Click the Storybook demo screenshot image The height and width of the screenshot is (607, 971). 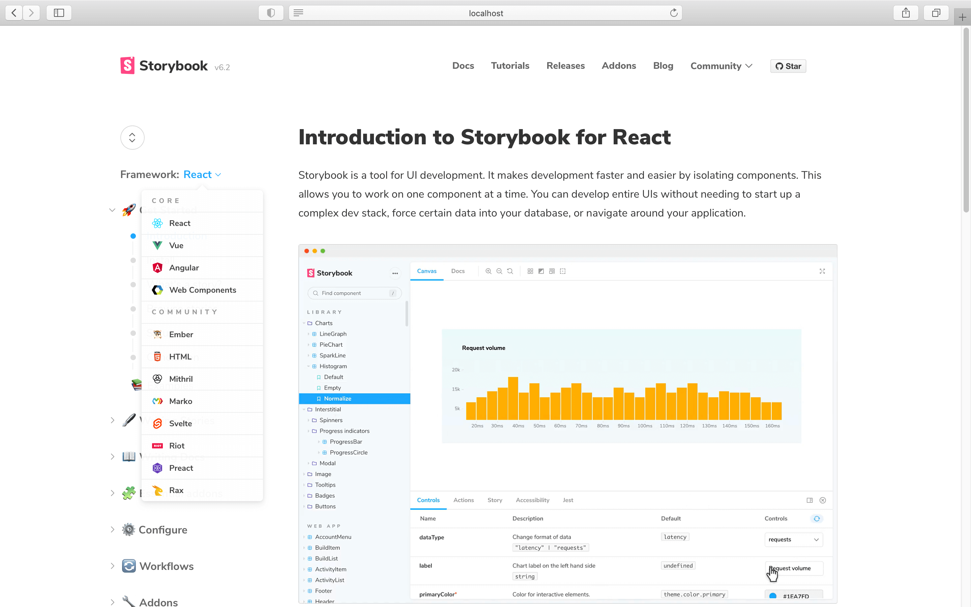[568, 424]
